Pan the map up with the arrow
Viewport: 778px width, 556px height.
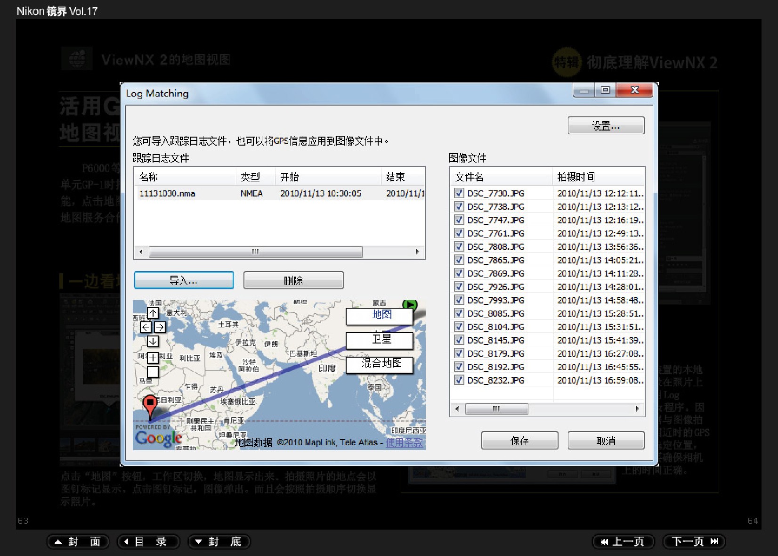[x=153, y=313]
